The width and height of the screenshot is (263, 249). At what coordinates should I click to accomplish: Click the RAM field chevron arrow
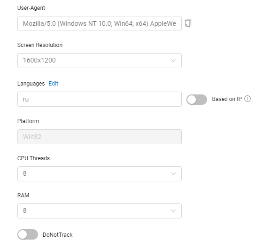coord(173,211)
